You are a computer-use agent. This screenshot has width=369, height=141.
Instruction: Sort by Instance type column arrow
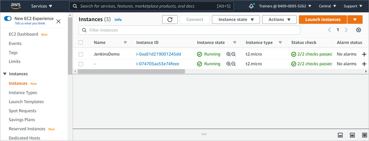click(x=280, y=43)
